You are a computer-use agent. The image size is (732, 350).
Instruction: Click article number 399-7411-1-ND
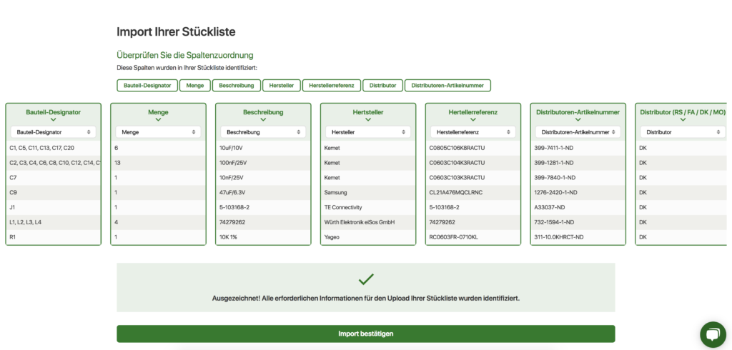pos(578,148)
